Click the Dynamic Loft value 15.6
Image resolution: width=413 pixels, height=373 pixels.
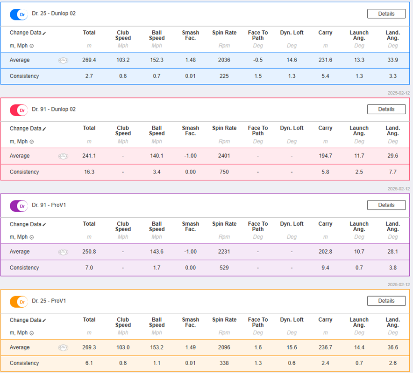tap(292, 347)
